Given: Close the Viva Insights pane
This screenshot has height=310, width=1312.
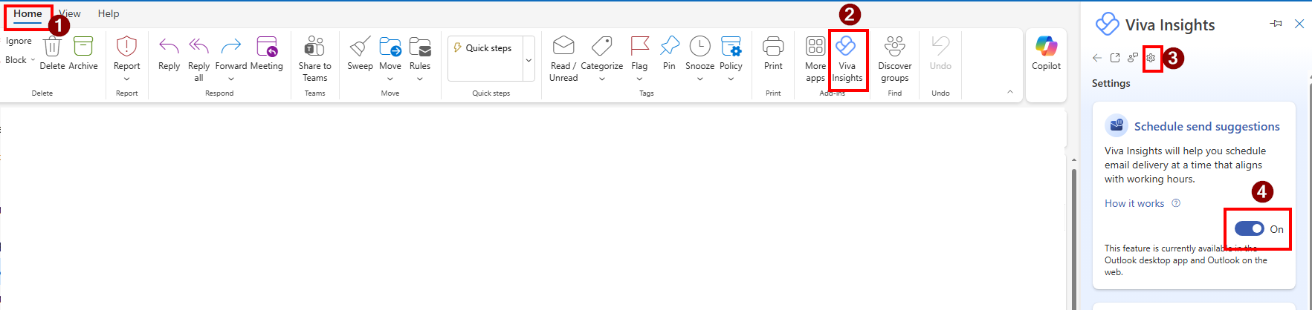Looking at the screenshot, I should (1299, 24).
